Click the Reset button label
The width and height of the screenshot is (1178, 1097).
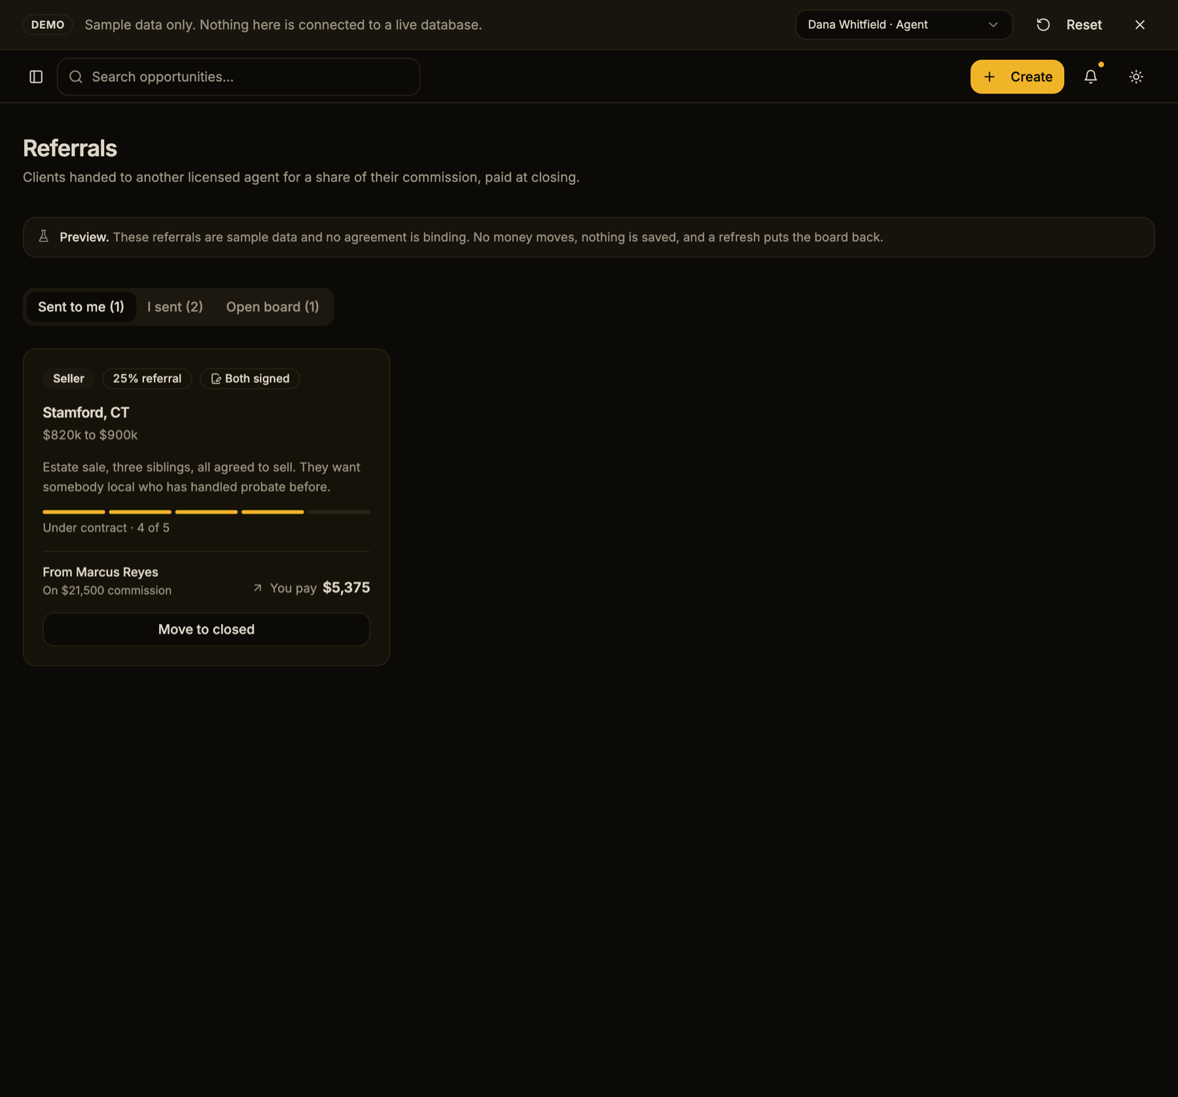point(1084,25)
